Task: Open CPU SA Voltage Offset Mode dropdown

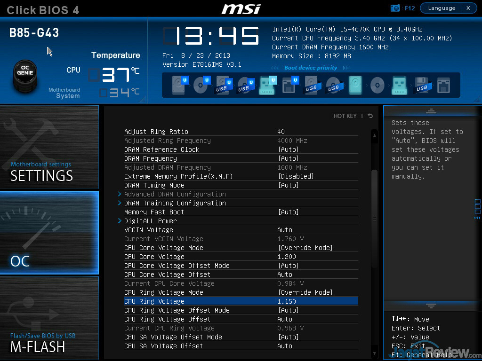Action: 289,337
